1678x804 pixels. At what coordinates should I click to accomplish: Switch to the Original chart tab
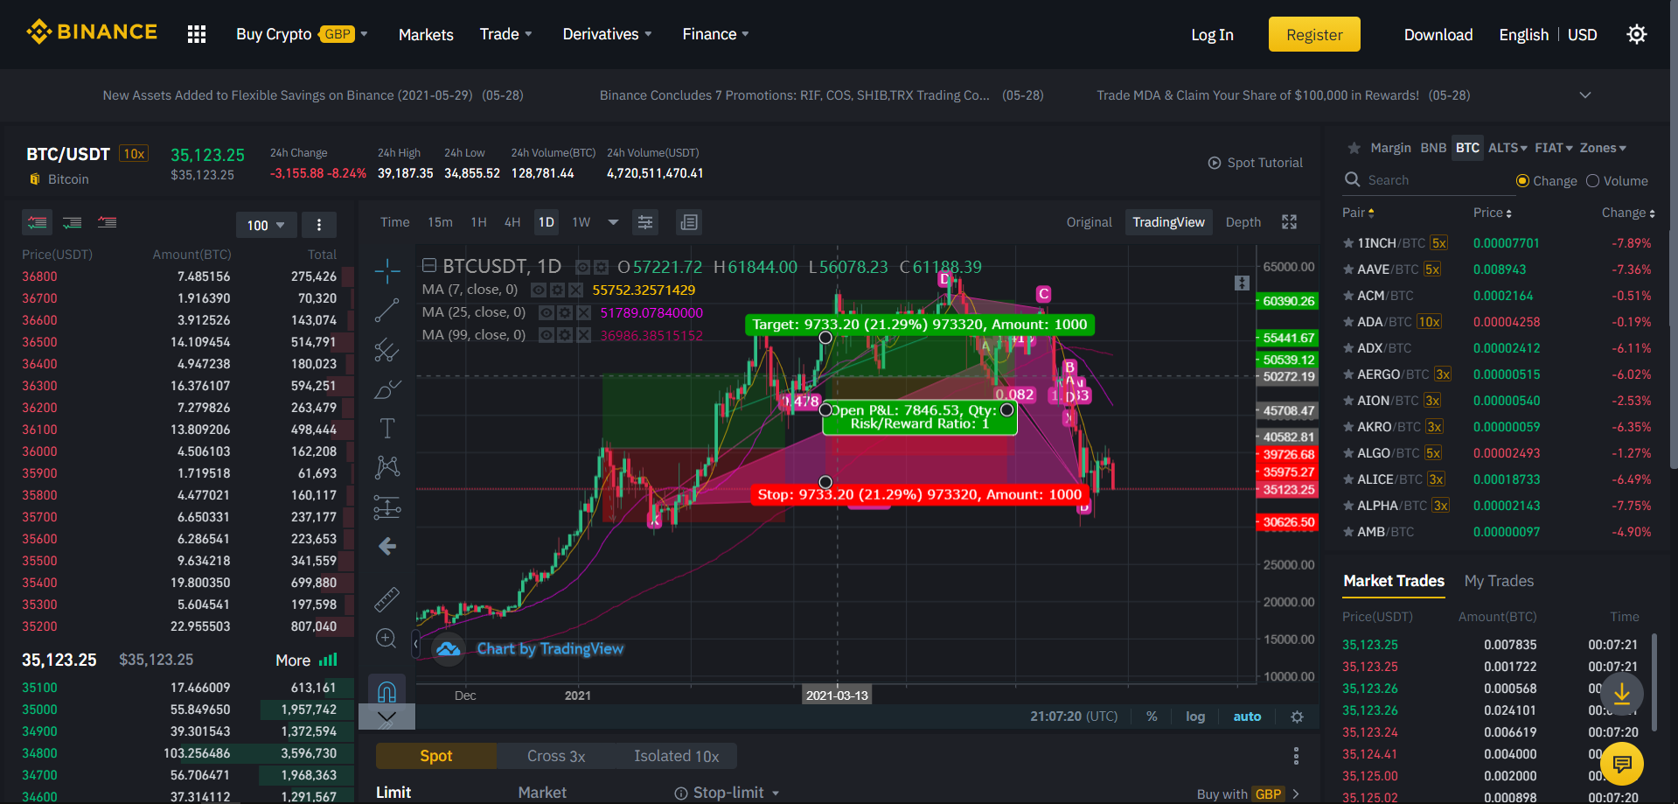click(x=1090, y=222)
